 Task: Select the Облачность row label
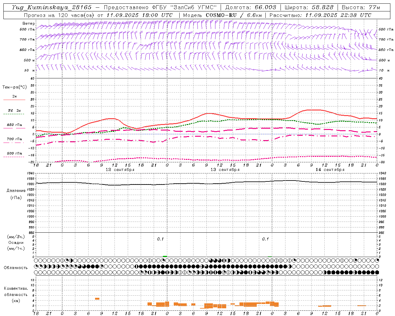pos(16,268)
